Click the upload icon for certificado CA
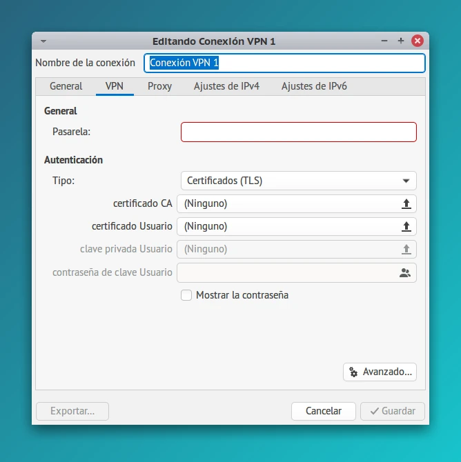The height and width of the screenshot is (462, 461). [406, 203]
